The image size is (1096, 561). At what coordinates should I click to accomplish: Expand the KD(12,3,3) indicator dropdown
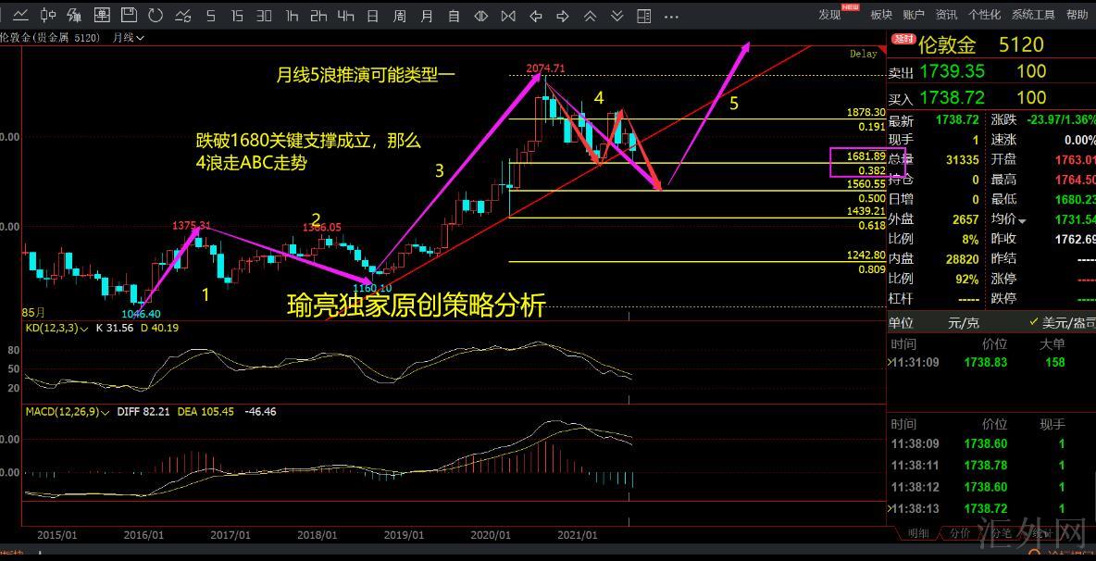click(84, 329)
